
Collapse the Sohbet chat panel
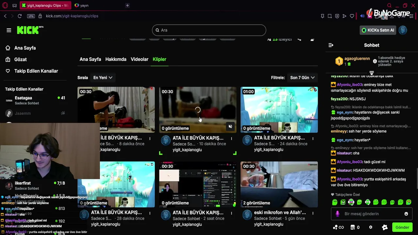tap(331, 45)
